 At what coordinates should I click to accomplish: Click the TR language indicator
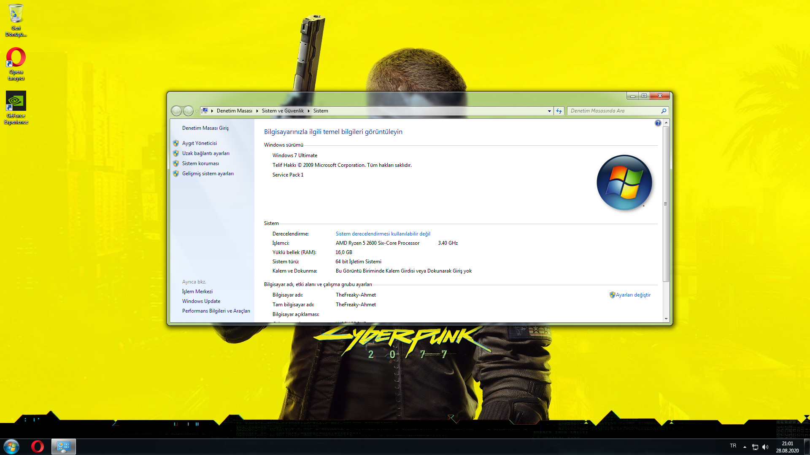[733, 446]
